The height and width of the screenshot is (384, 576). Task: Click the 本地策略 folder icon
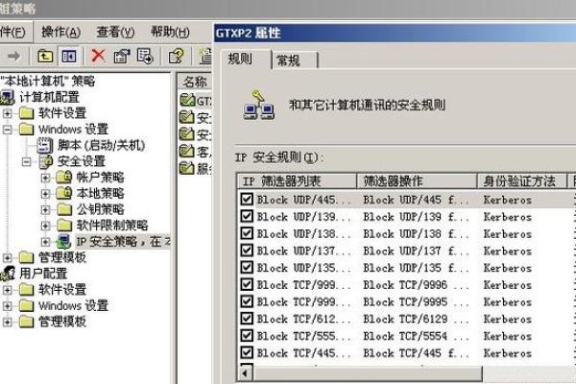[64, 193]
